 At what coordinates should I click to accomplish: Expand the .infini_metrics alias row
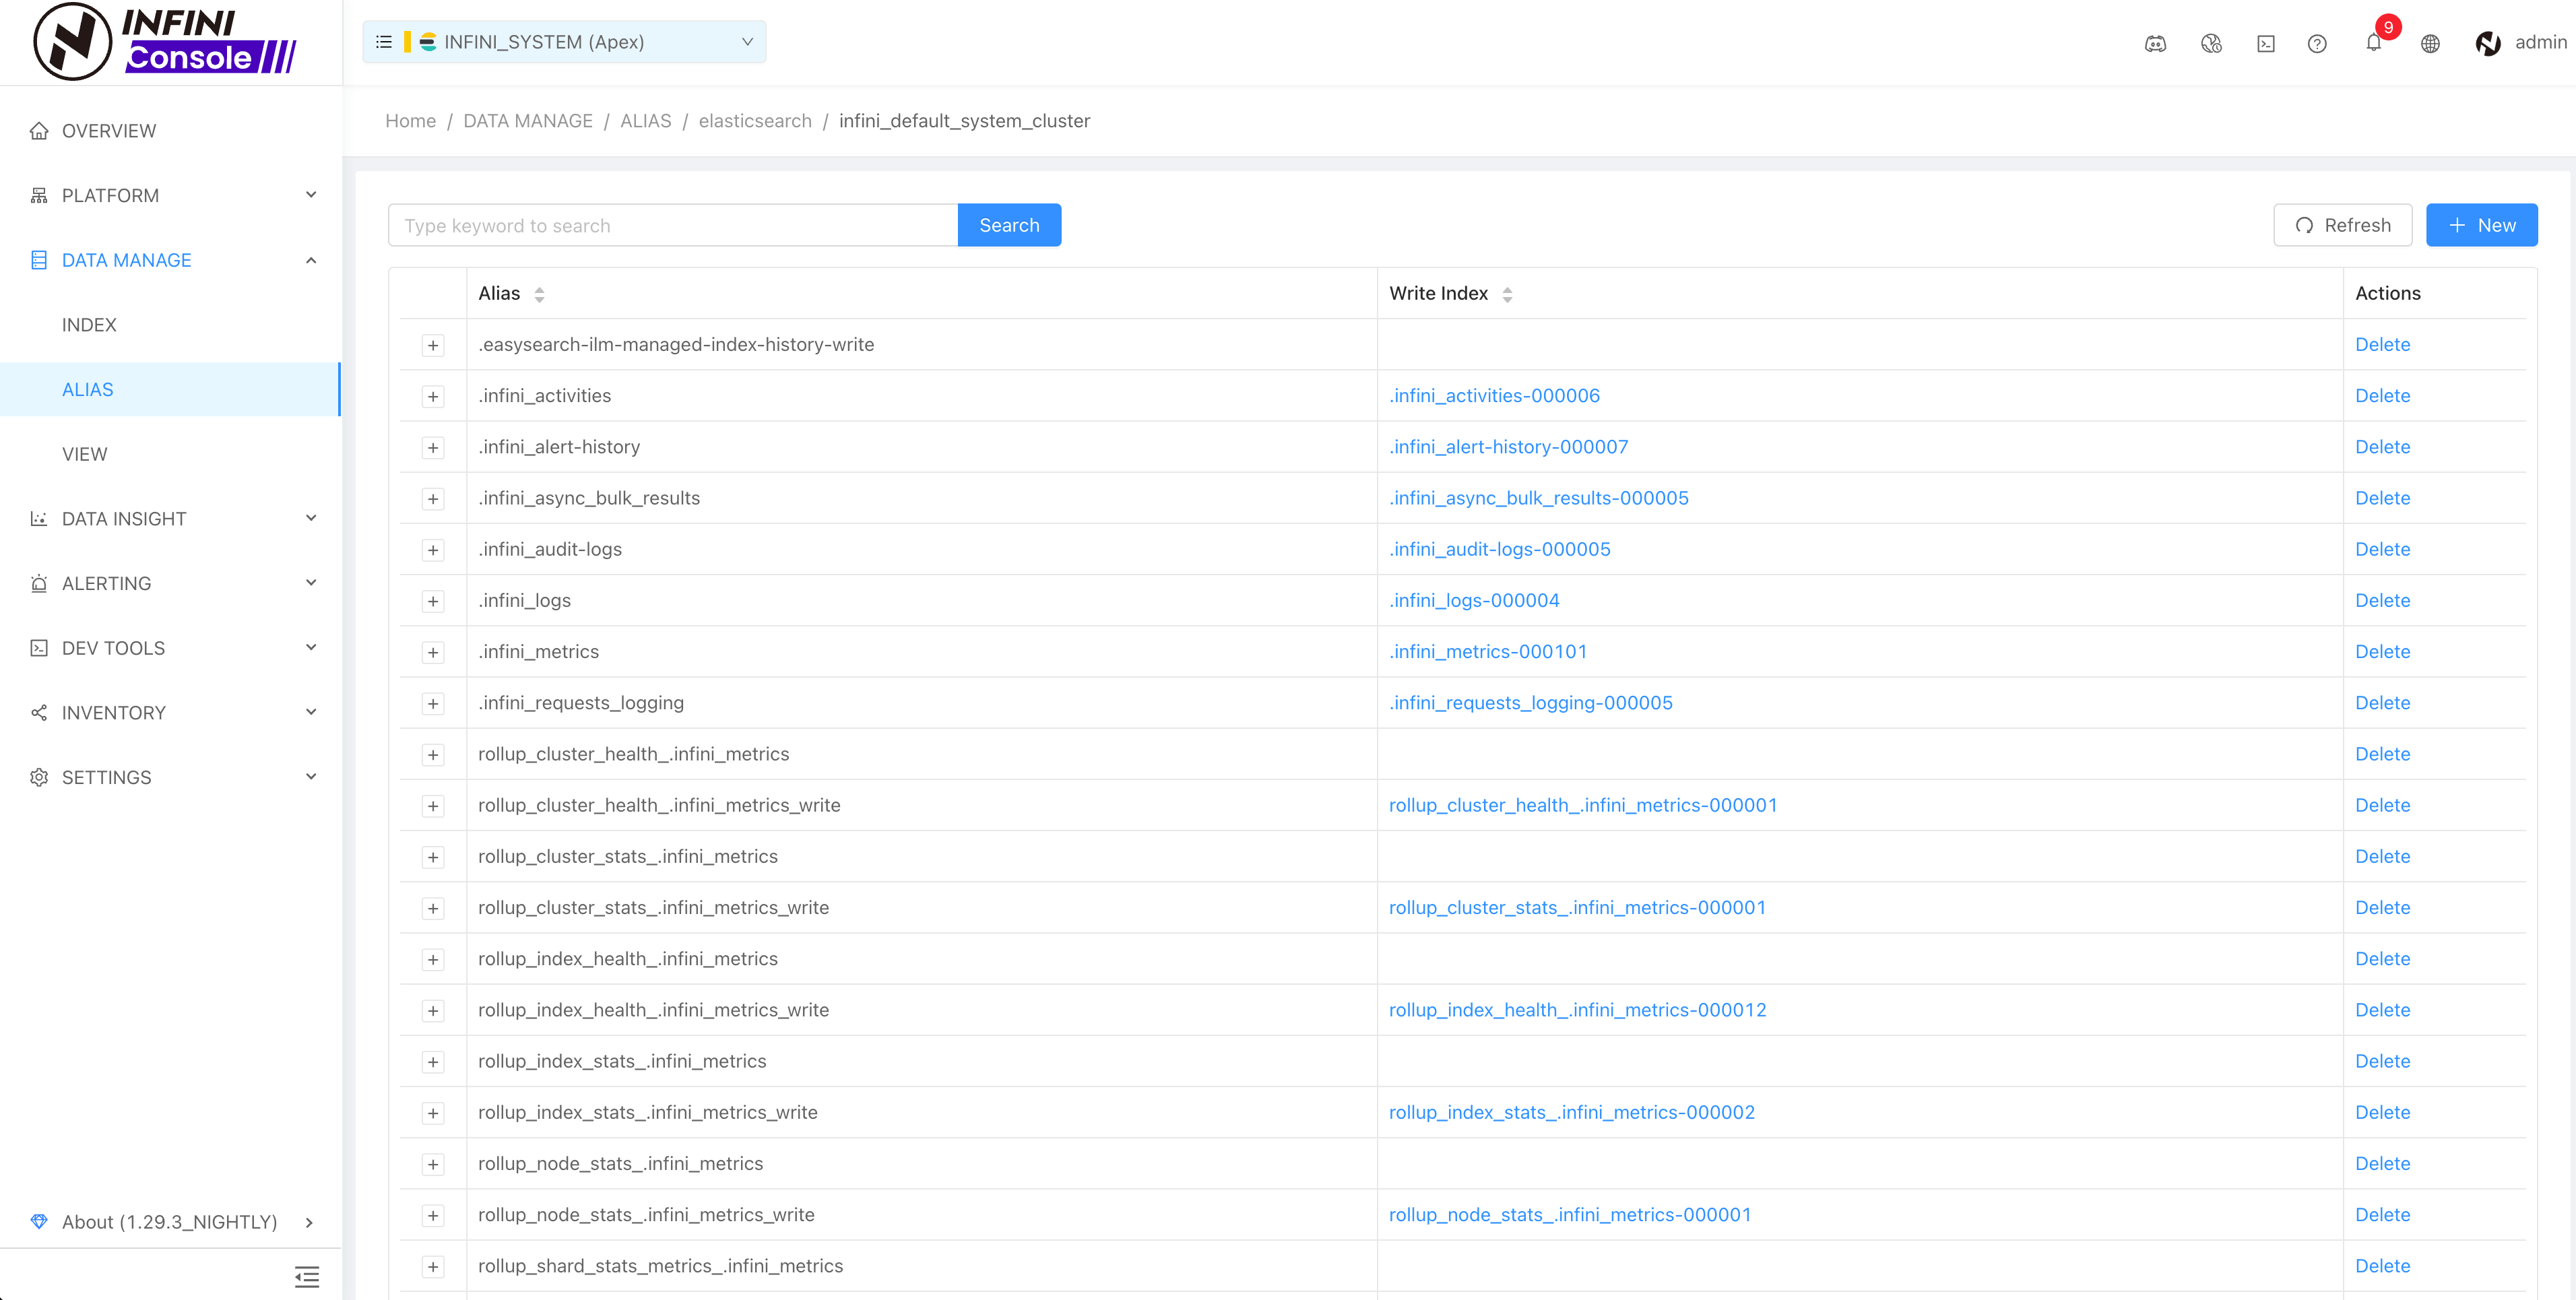433,652
